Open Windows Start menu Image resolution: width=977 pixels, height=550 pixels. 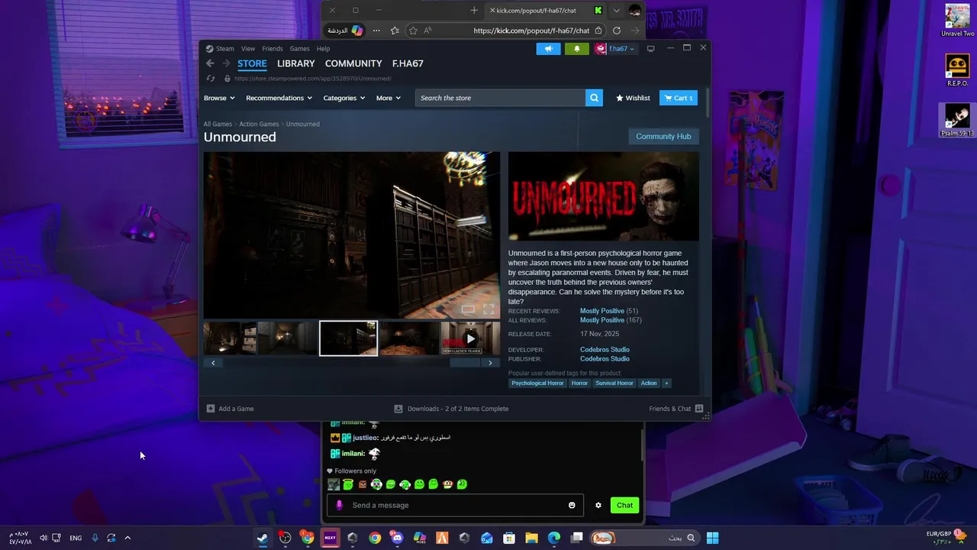(712, 538)
